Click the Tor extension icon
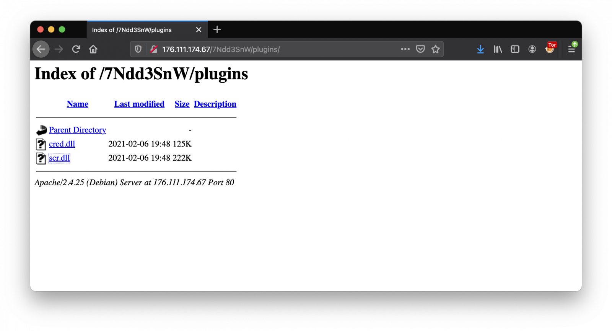The width and height of the screenshot is (612, 331). 550,49
